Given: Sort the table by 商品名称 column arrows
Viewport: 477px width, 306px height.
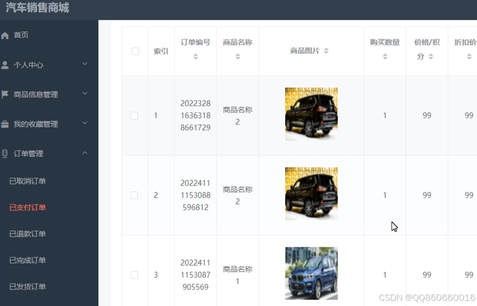Looking at the screenshot, I should 238,56.
